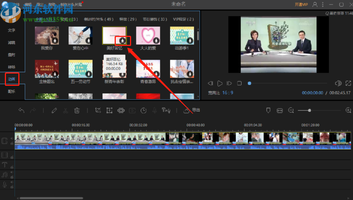Switch to 特效 (29) tab

pyautogui.click(x=128, y=19)
